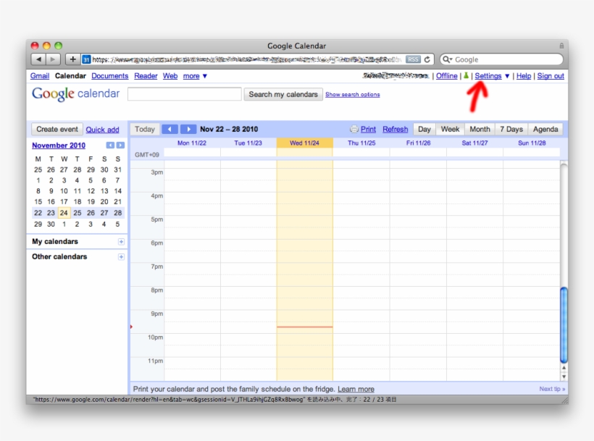Go forward with the browser forward arrow
The image size is (594, 441).
coord(53,59)
